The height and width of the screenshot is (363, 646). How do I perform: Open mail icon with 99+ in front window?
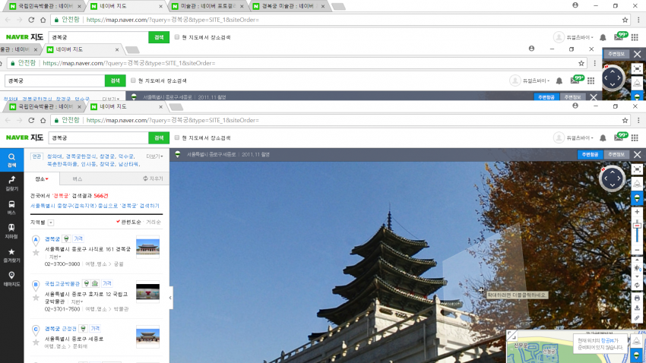pos(619,138)
